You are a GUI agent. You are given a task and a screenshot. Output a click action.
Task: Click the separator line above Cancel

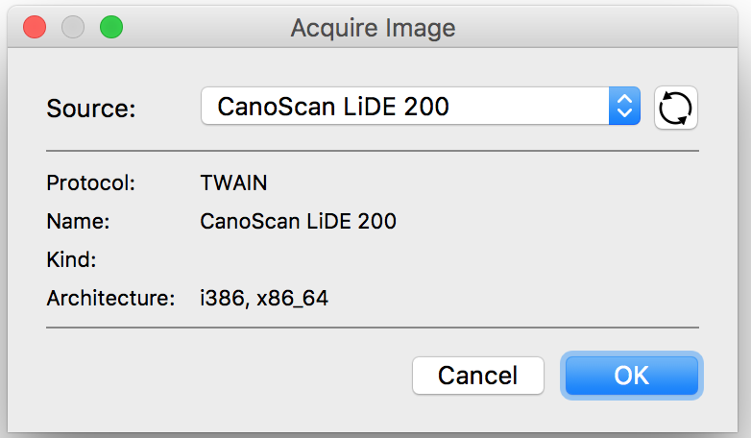click(x=373, y=328)
